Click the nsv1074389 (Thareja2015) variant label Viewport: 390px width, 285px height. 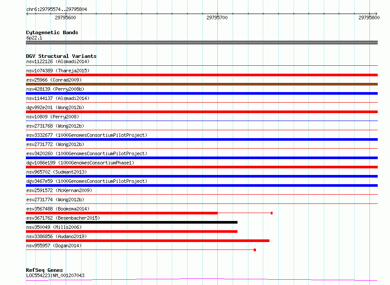58,71
